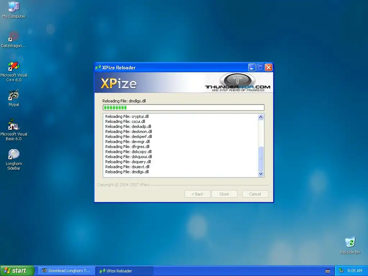Select the DataWagon desktop shortcut
This screenshot has width=368, height=276.
(x=13, y=40)
